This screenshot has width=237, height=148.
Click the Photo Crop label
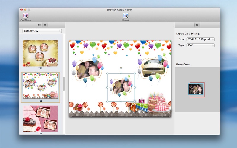[x=183, y=64]
